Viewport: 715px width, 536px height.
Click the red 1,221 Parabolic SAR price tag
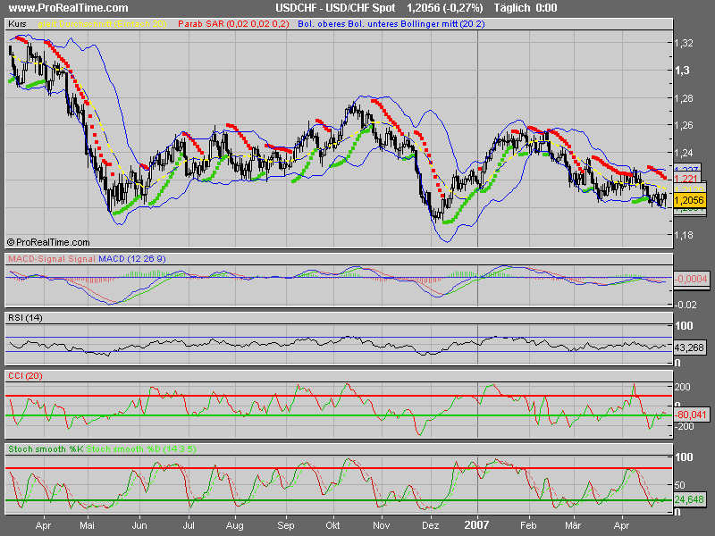(686, 179)
